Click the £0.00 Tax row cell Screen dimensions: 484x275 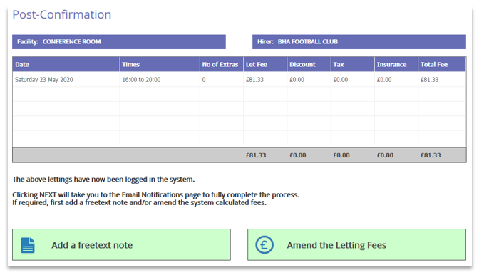pos(353,79)
